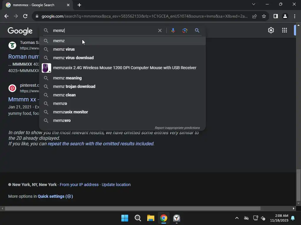Select the mmmmxx - Google Search tab
The image size is (301, 225).
point(37,5)
